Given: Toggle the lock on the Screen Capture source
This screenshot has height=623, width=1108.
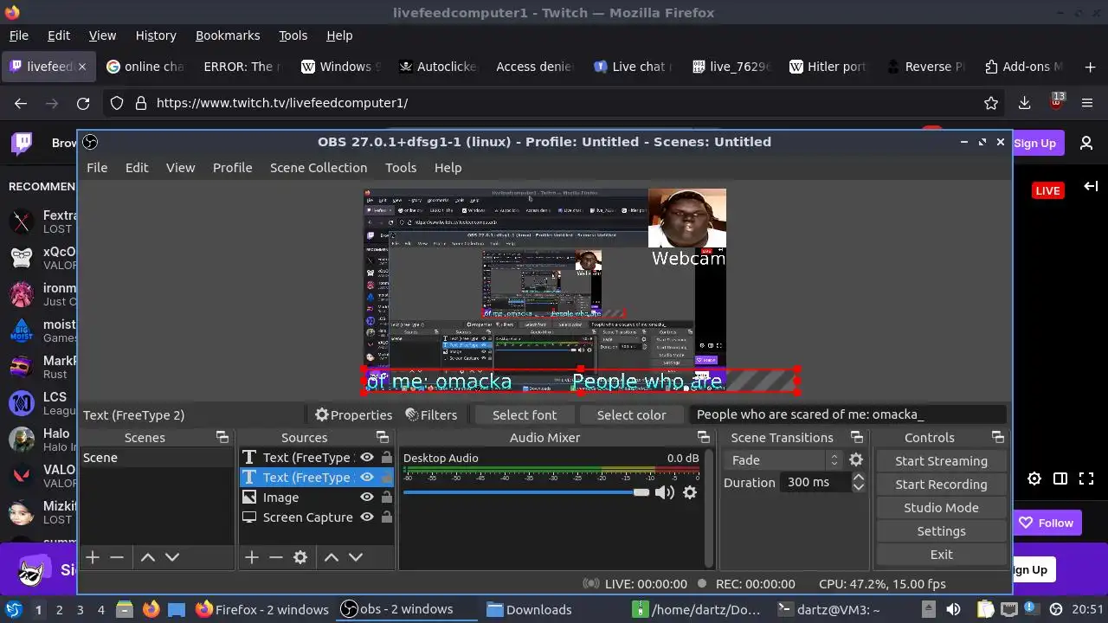Looking at the screenshot, I should pos(387,517).
